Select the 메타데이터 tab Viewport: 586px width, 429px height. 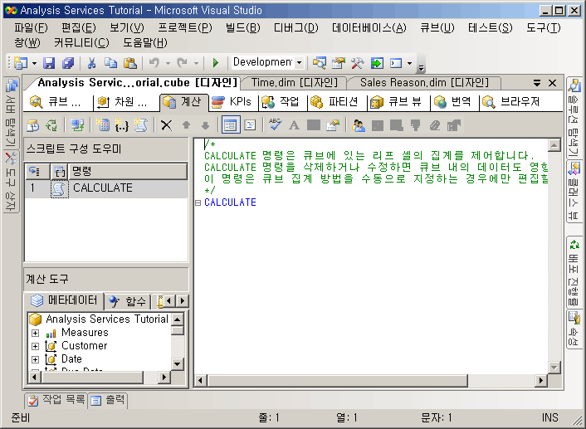pyautogui.click(x=64, y=300)
